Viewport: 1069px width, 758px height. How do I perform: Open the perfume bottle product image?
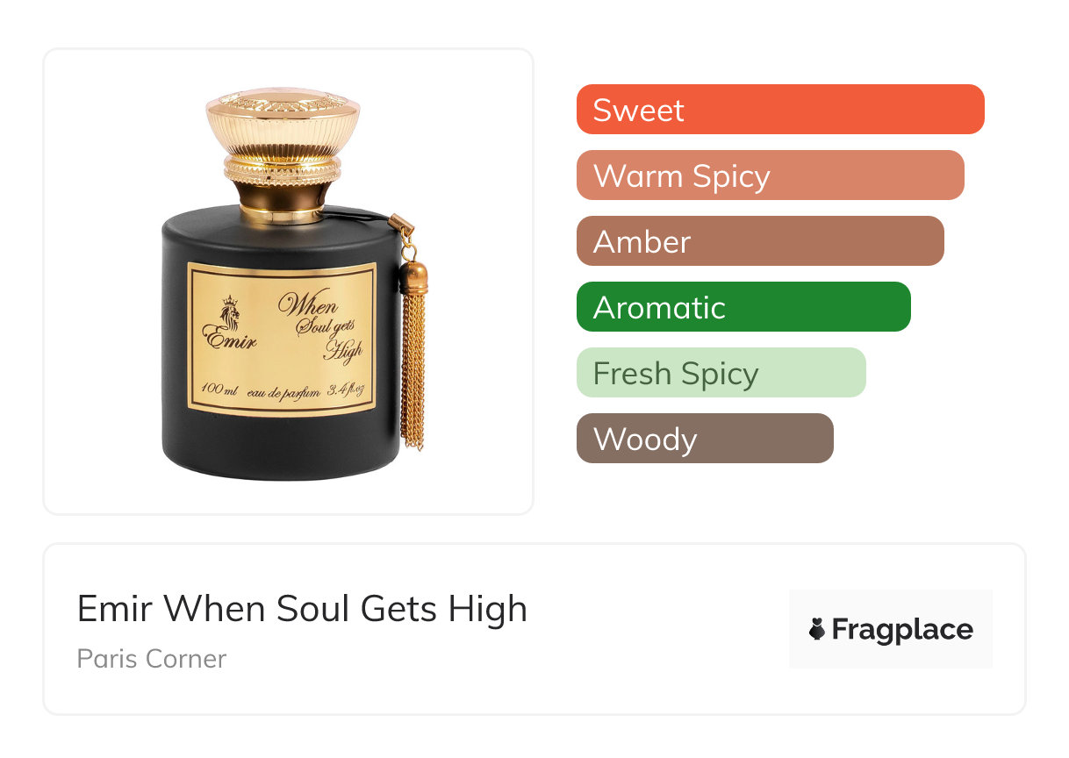289,279
